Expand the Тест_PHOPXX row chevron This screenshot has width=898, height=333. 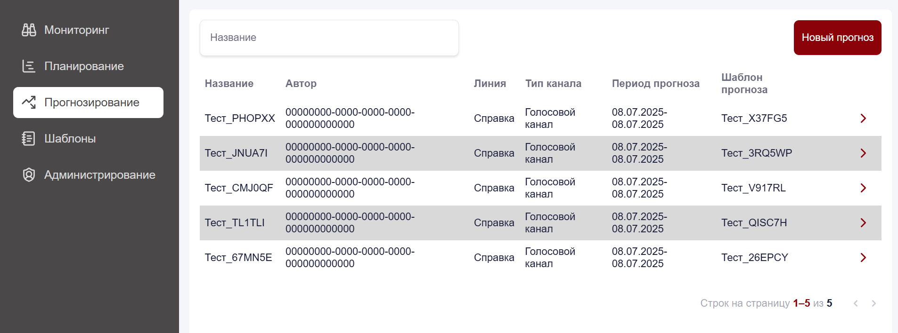point(863,119)
